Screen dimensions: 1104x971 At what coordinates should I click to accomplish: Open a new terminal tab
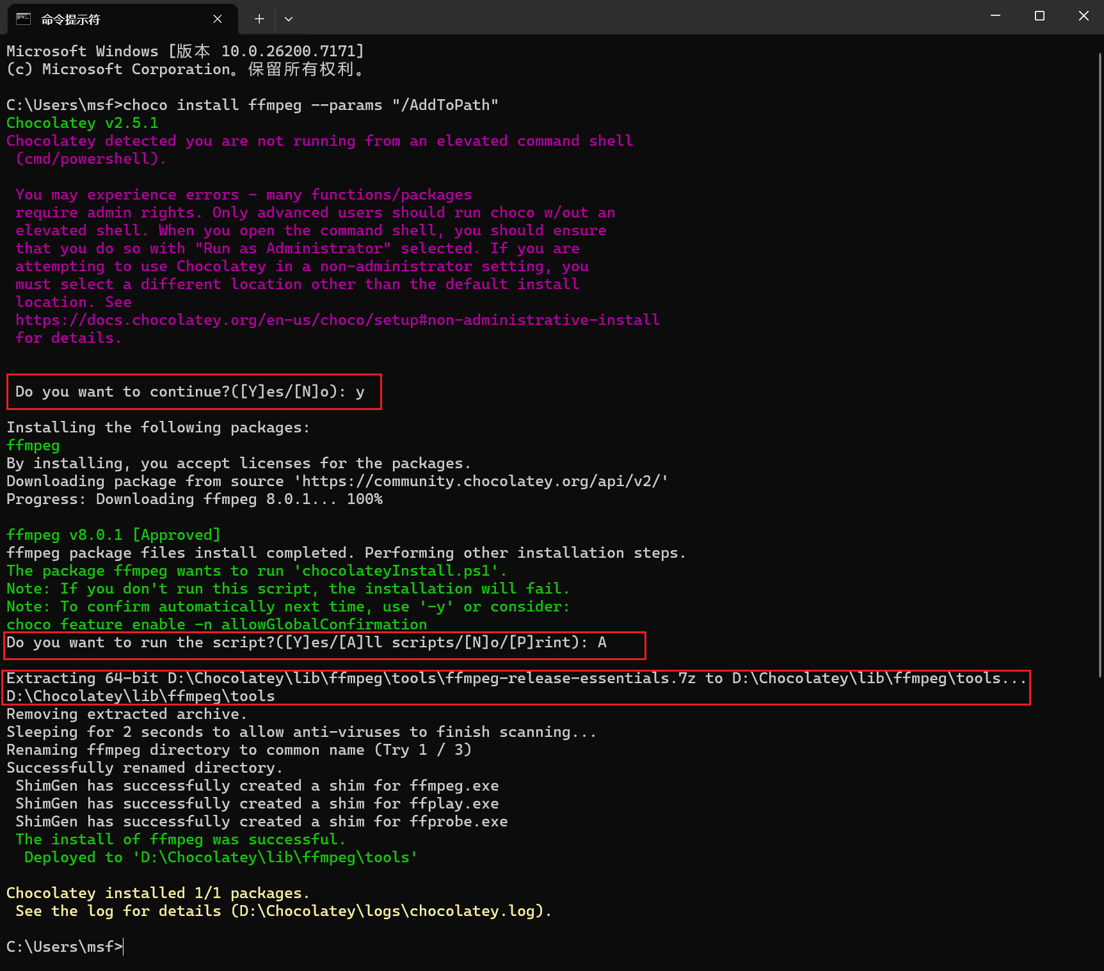pyautogui.click(x=259, y=19)
